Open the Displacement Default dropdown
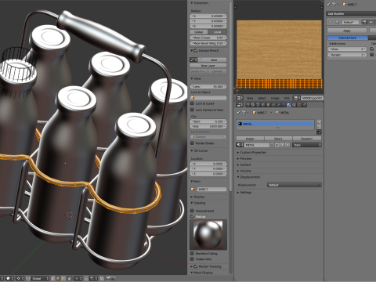The width and height of the screenshot is (376, 282). click(295, 185)
